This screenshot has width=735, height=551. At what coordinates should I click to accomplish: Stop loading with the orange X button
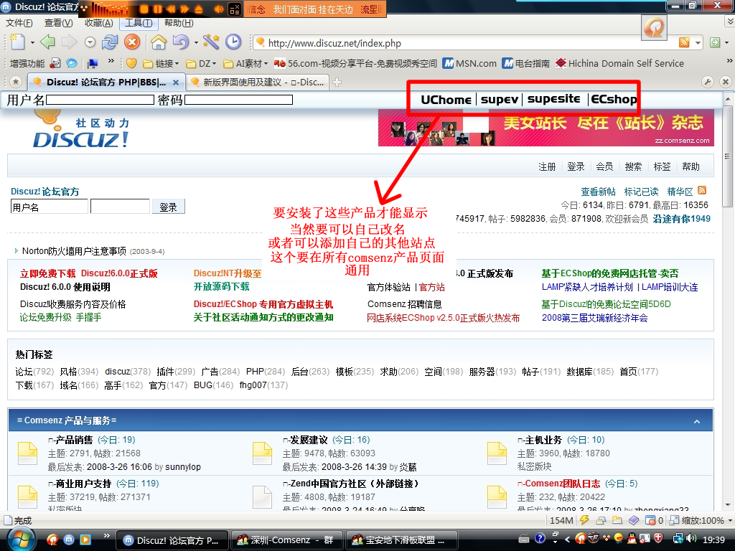click(132, 42)
